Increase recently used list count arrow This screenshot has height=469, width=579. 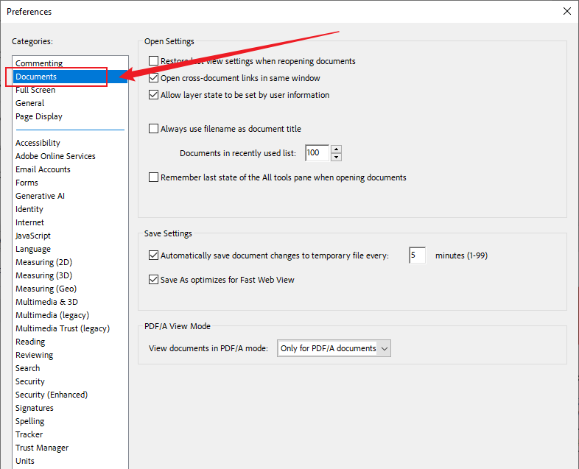click(336, 149)
